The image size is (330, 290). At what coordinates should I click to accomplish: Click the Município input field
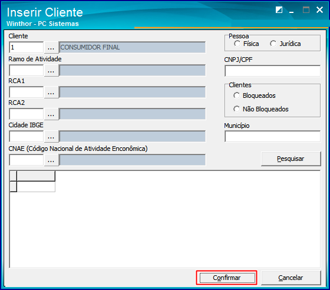pos(272,136)
